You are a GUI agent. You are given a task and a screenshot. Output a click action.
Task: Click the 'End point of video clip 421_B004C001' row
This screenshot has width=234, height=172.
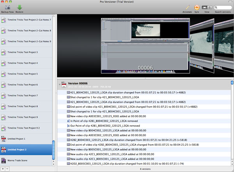(x=144, y=107)
